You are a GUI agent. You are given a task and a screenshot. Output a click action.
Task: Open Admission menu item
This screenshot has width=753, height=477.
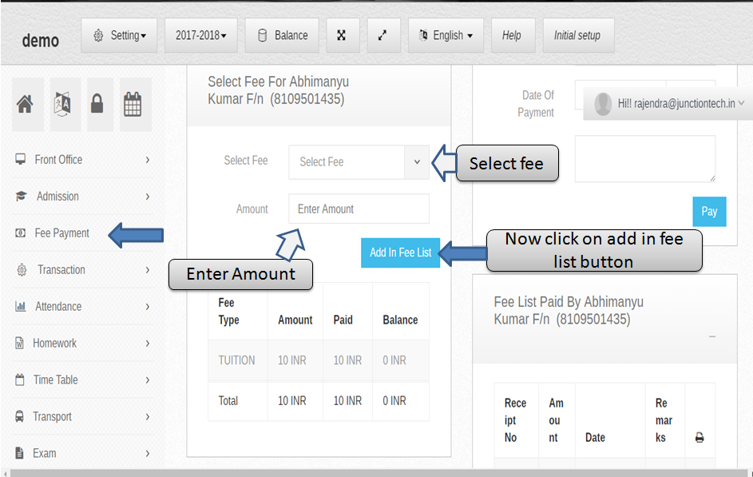coord(82,196)
